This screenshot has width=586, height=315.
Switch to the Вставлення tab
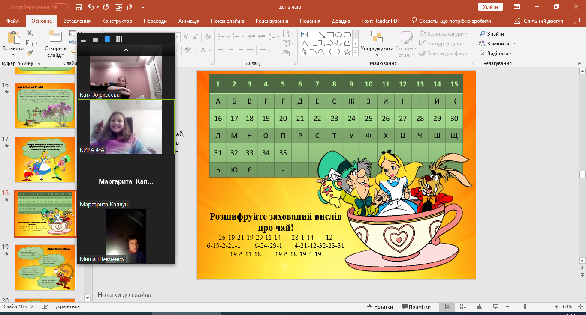(x=77, y=21)
